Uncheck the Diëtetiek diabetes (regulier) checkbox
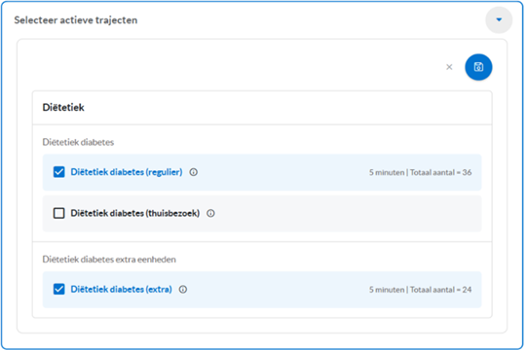 point(59,172)
